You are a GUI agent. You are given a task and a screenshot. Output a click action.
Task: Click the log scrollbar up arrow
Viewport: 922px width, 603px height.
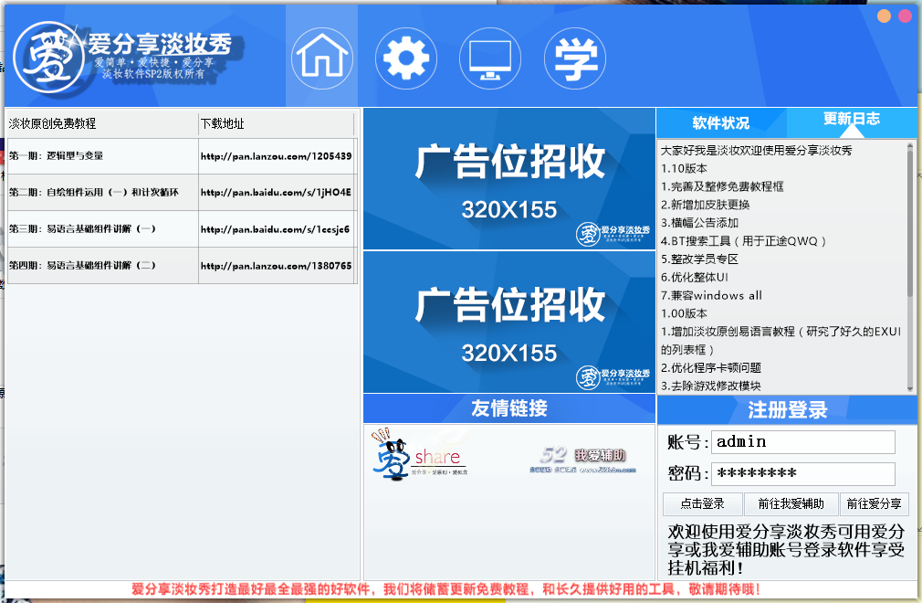point(910,145)
